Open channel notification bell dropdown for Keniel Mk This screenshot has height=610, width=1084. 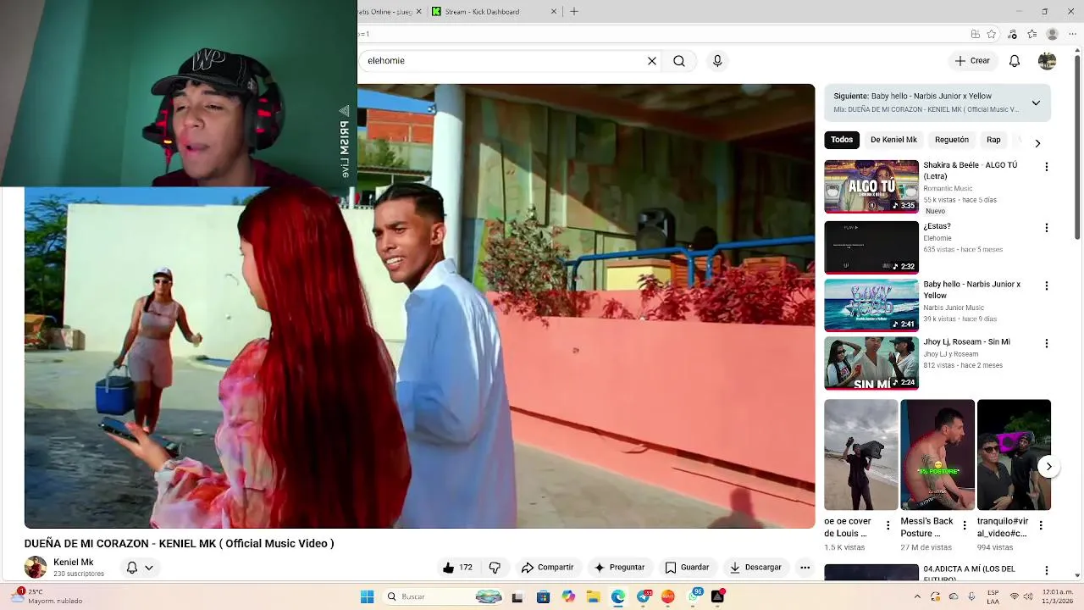[x=140, y=568]
